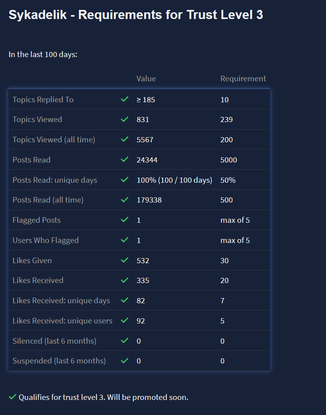The width and height of the screenshot is (326, 415).
Task: Click the Posts Read: unique days checkmark
Action: tap(124, 180)
